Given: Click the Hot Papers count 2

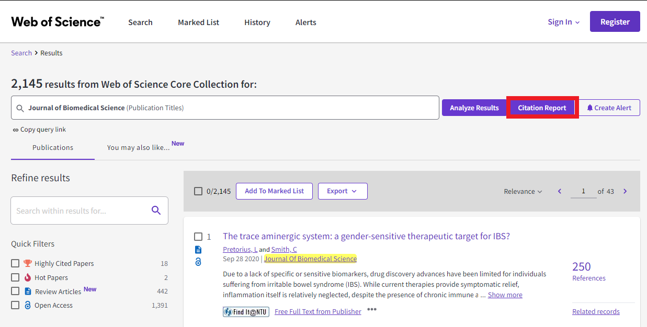Looking at the screenshot, I should pyautogui.click(x=166, y=277).
